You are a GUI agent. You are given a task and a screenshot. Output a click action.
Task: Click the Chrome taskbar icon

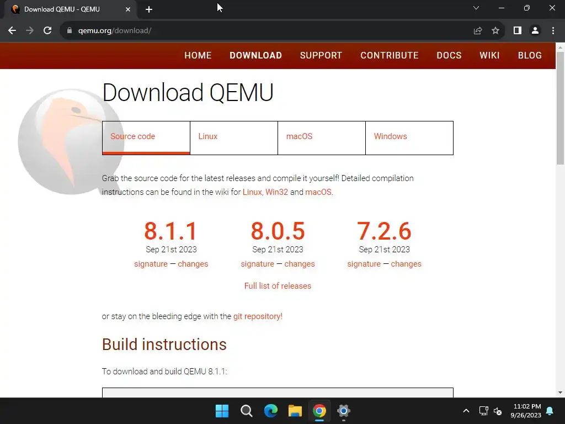pyautogui.click(x=319, y=411)
